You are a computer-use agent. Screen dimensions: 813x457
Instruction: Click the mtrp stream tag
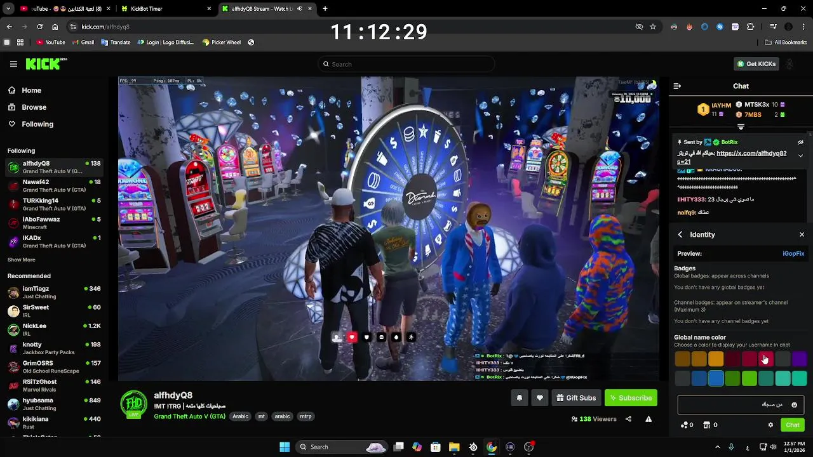point(306,416)
